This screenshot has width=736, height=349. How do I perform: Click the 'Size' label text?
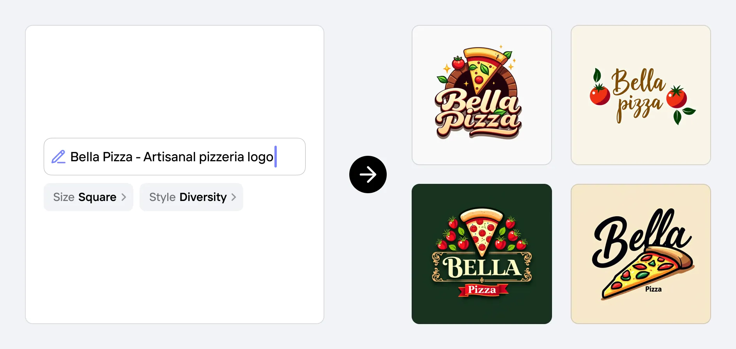coord(64,197)
